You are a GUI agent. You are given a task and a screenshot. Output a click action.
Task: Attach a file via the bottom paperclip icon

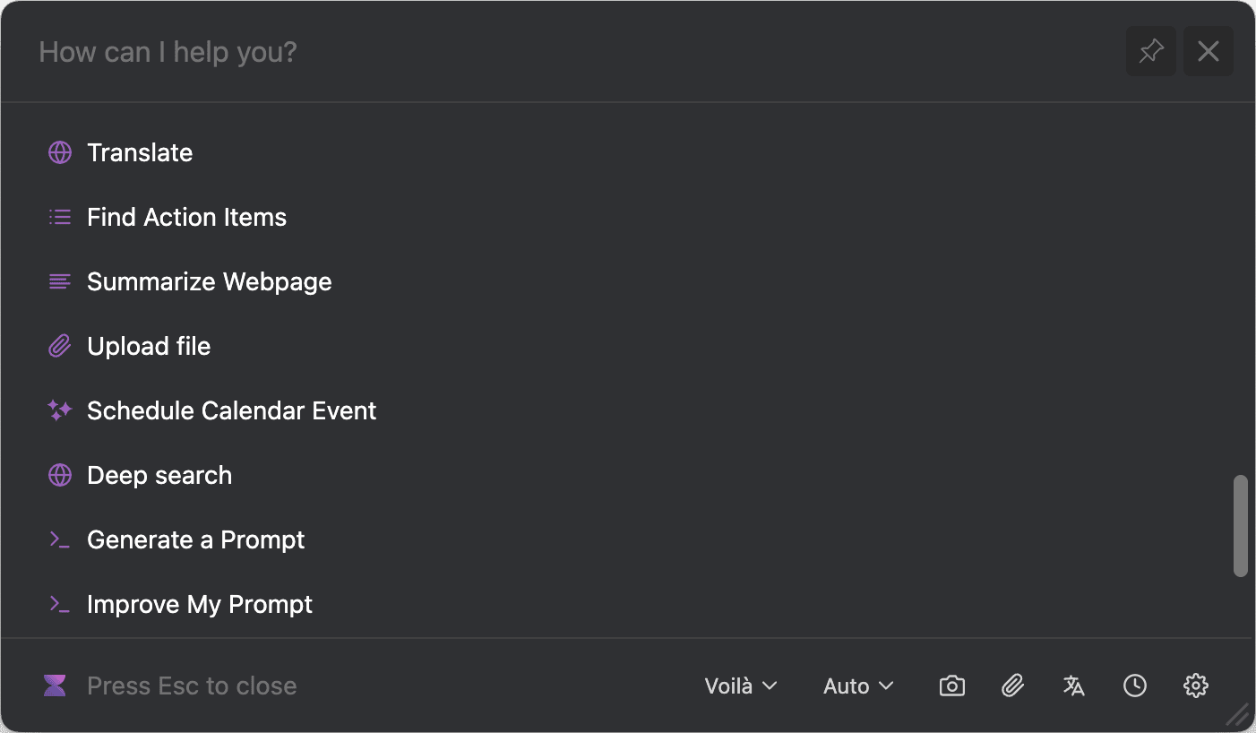(1012, 686)
